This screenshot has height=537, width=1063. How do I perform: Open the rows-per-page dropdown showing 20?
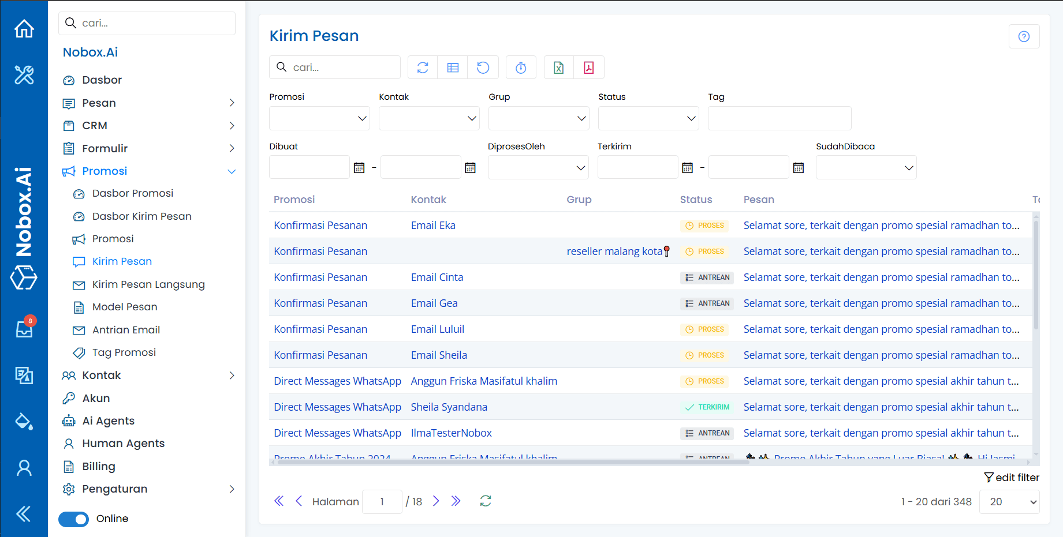(x=1009, y=502)
